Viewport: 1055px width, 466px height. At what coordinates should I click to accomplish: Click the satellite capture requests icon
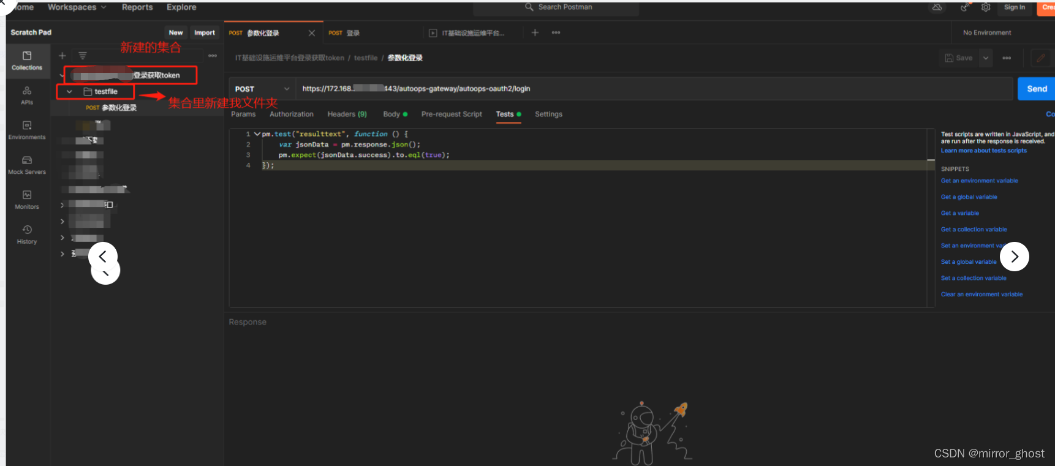click(x=965, y=7)
